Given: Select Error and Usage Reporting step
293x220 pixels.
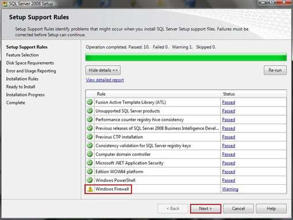Looking at the screenshot, I should [31, 71].
